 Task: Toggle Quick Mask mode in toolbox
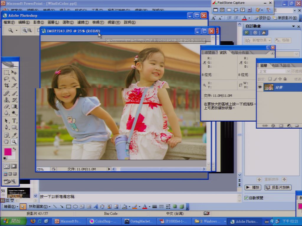click(14, 166)
